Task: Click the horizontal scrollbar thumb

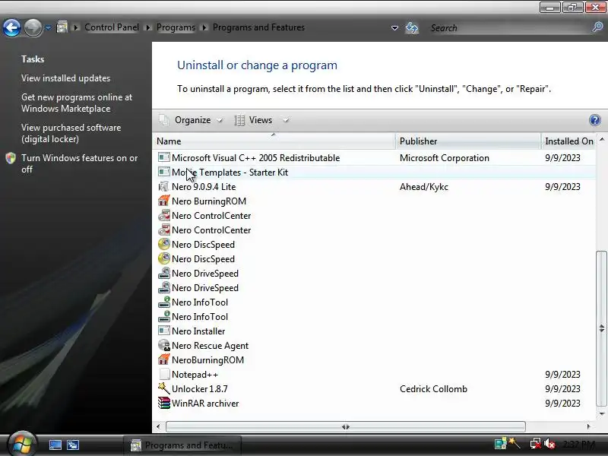Action: pos(346,426)
